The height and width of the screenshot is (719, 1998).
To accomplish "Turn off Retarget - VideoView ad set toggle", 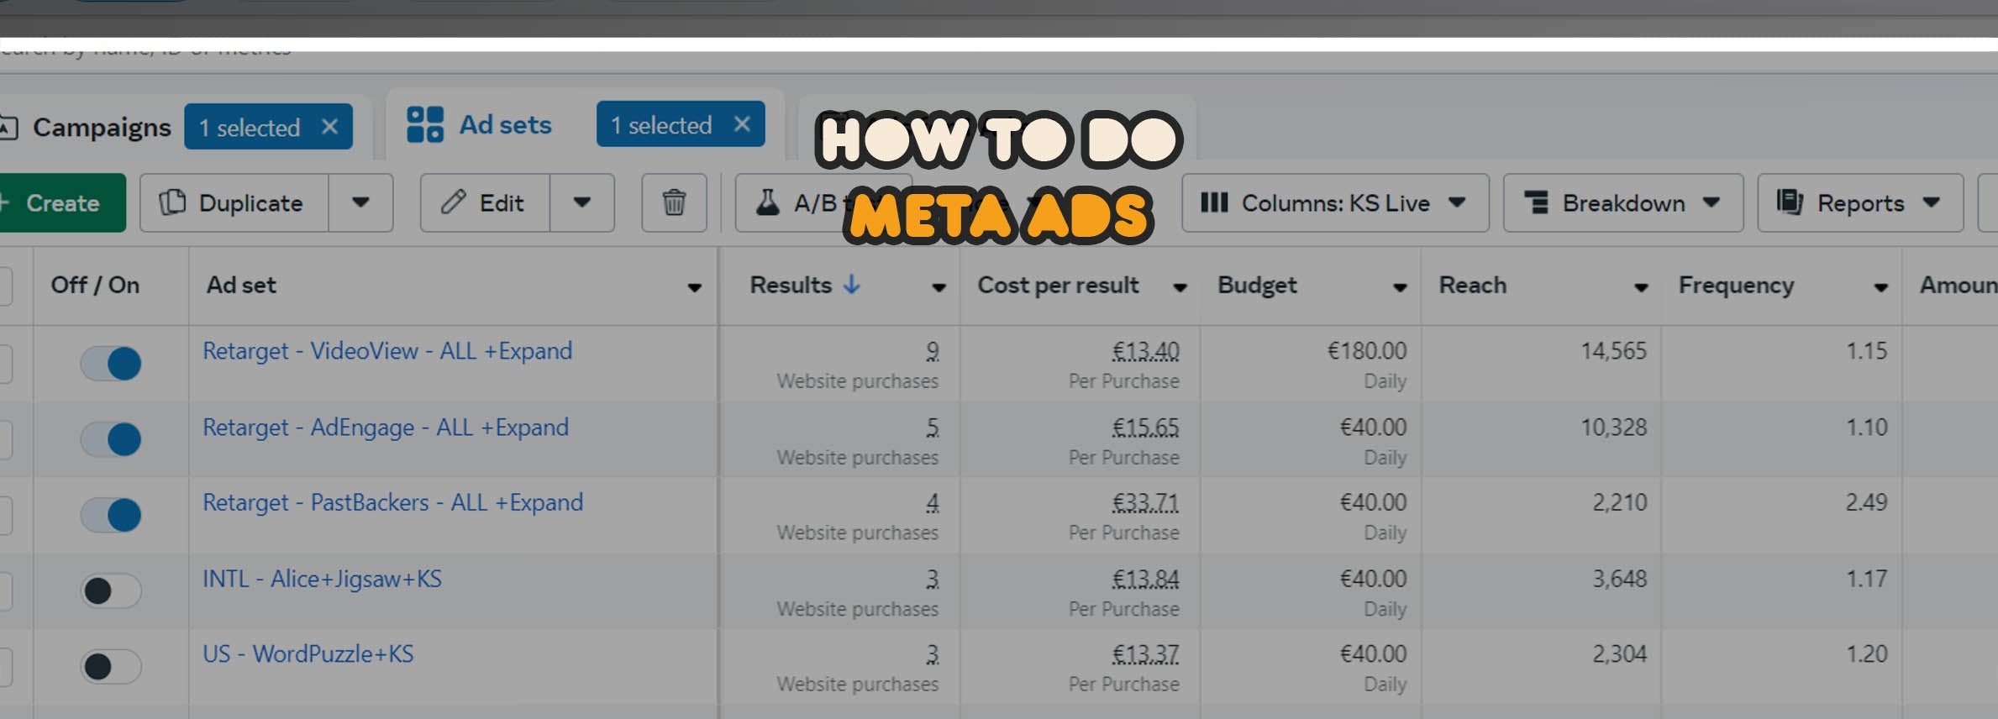I will point(111,364).
